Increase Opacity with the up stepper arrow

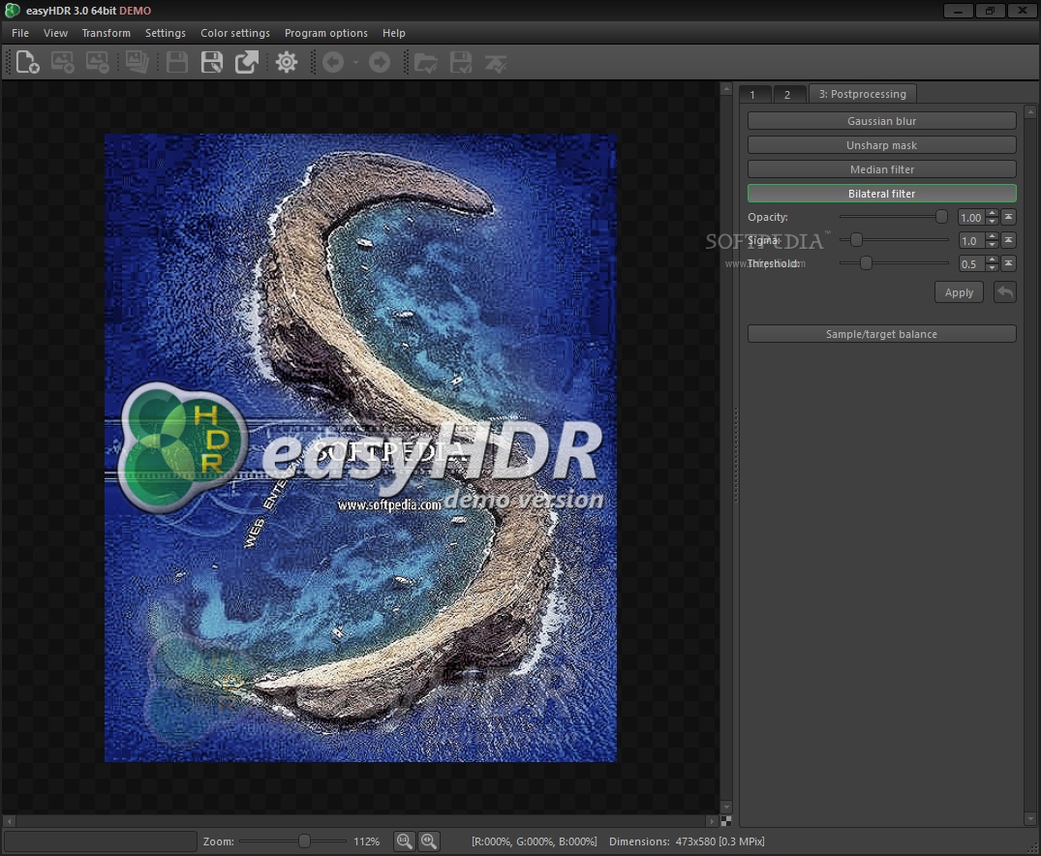[x=993, y=213]
